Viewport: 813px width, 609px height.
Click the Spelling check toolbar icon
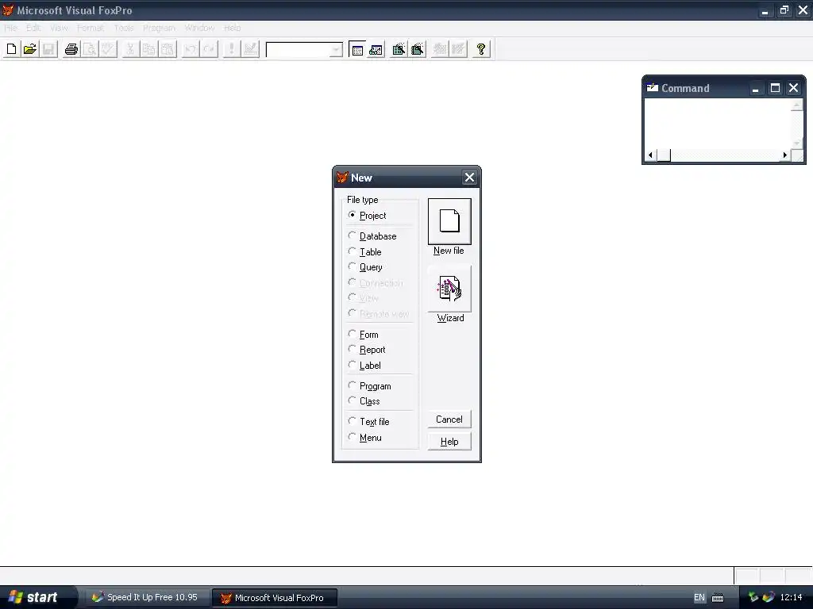tap(108, 49)
